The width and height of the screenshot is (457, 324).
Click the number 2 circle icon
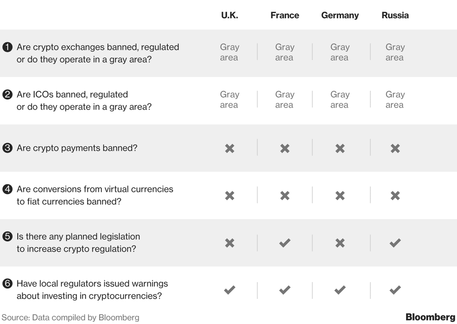[x=7, y=94]
